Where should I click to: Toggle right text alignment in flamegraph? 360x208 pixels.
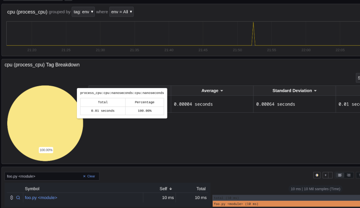349,175
